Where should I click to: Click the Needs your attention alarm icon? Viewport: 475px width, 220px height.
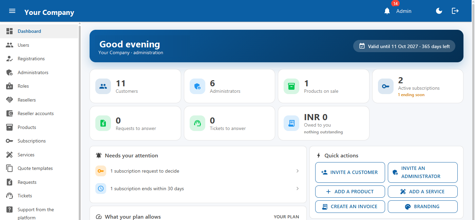coord(99,156)
